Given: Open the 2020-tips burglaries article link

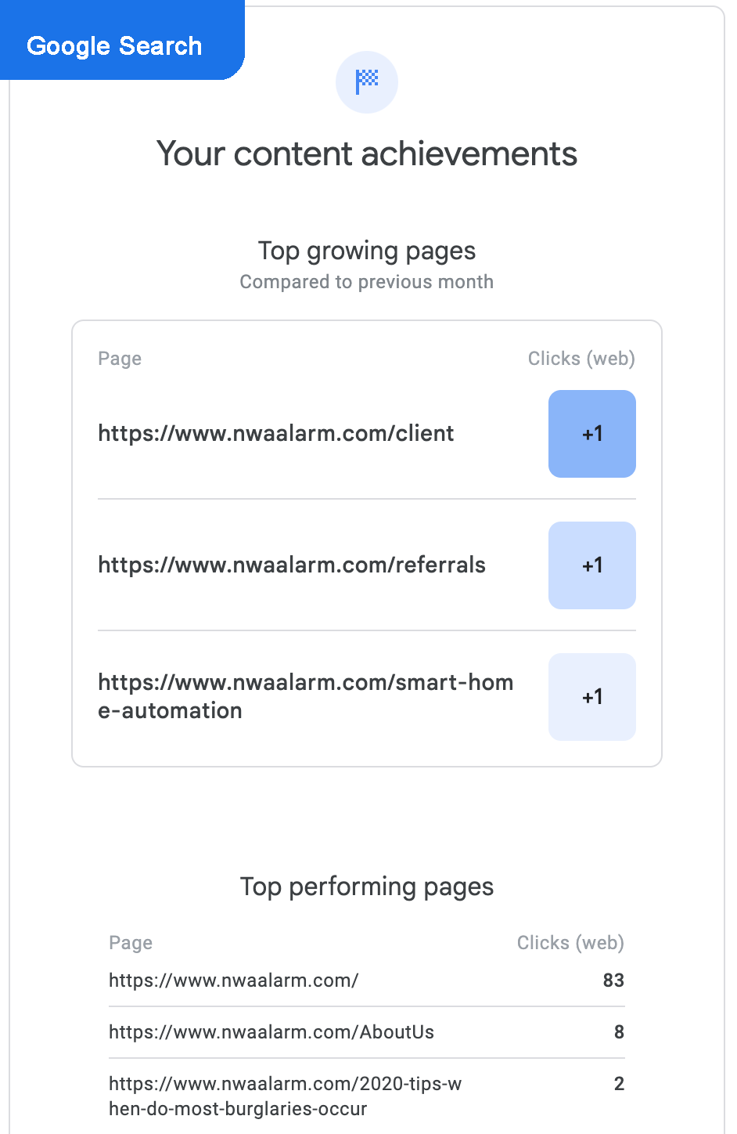Looking at the screenshot, I should pos(285,1096).
